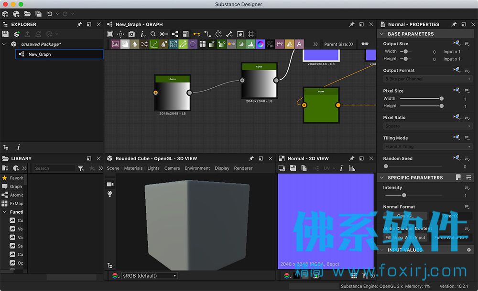This screenshot has height=291, width=478.
Task: Click the light bulb icon in 3D view
Action: coord(110,194)
